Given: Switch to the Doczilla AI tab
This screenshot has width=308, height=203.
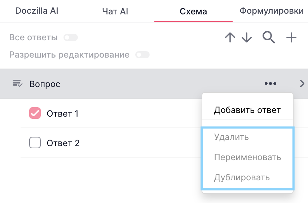Looking at the screenshot, I should coord(37,11).
